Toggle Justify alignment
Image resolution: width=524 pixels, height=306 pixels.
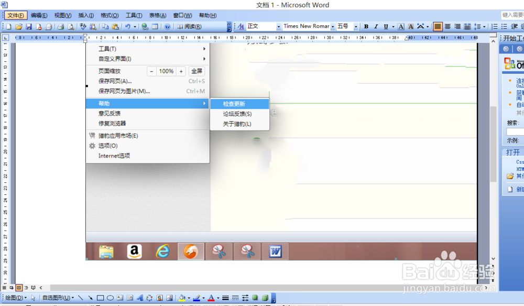(438, 26)
